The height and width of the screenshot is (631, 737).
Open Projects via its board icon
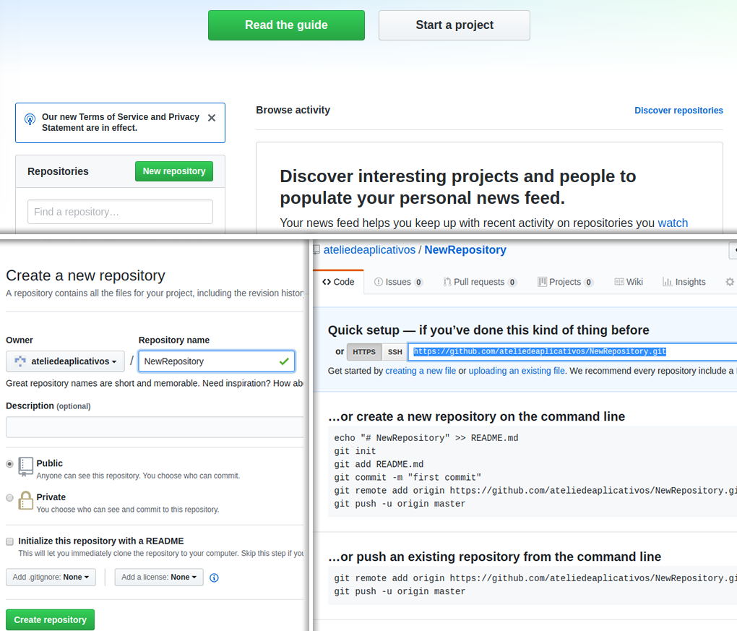[x=541, y=282]
